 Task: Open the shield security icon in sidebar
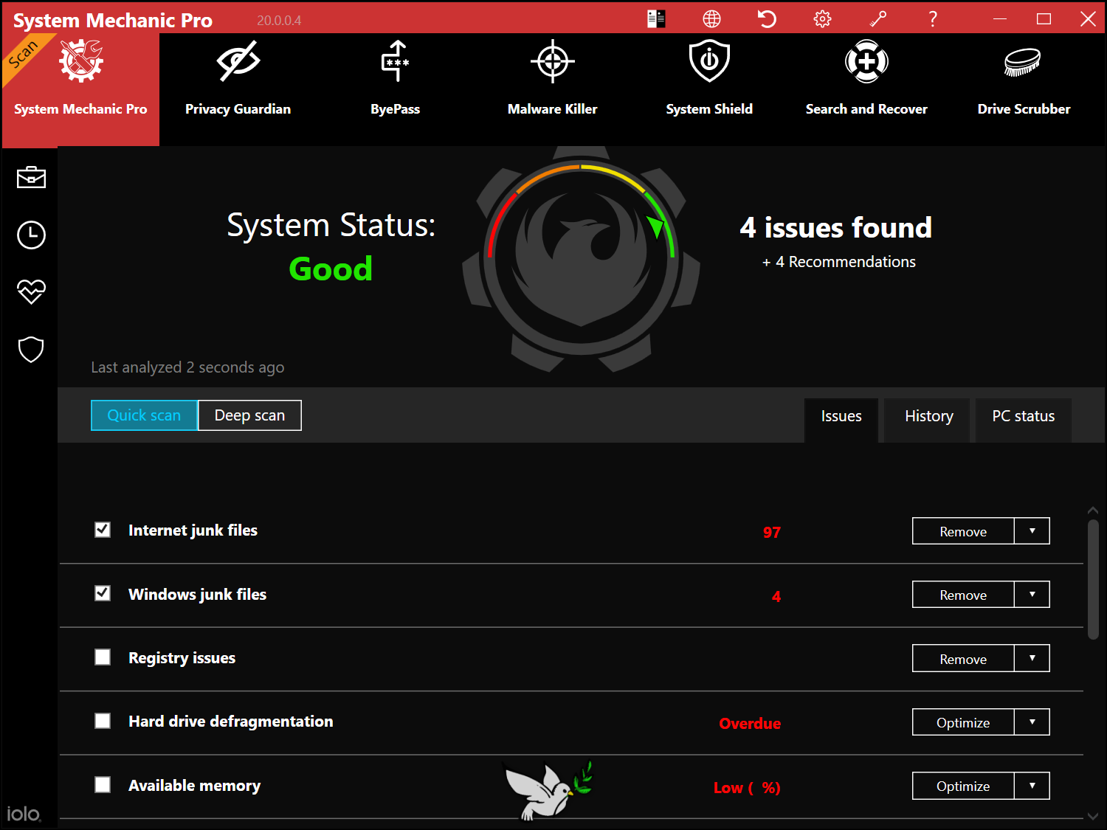pos(31,350)
